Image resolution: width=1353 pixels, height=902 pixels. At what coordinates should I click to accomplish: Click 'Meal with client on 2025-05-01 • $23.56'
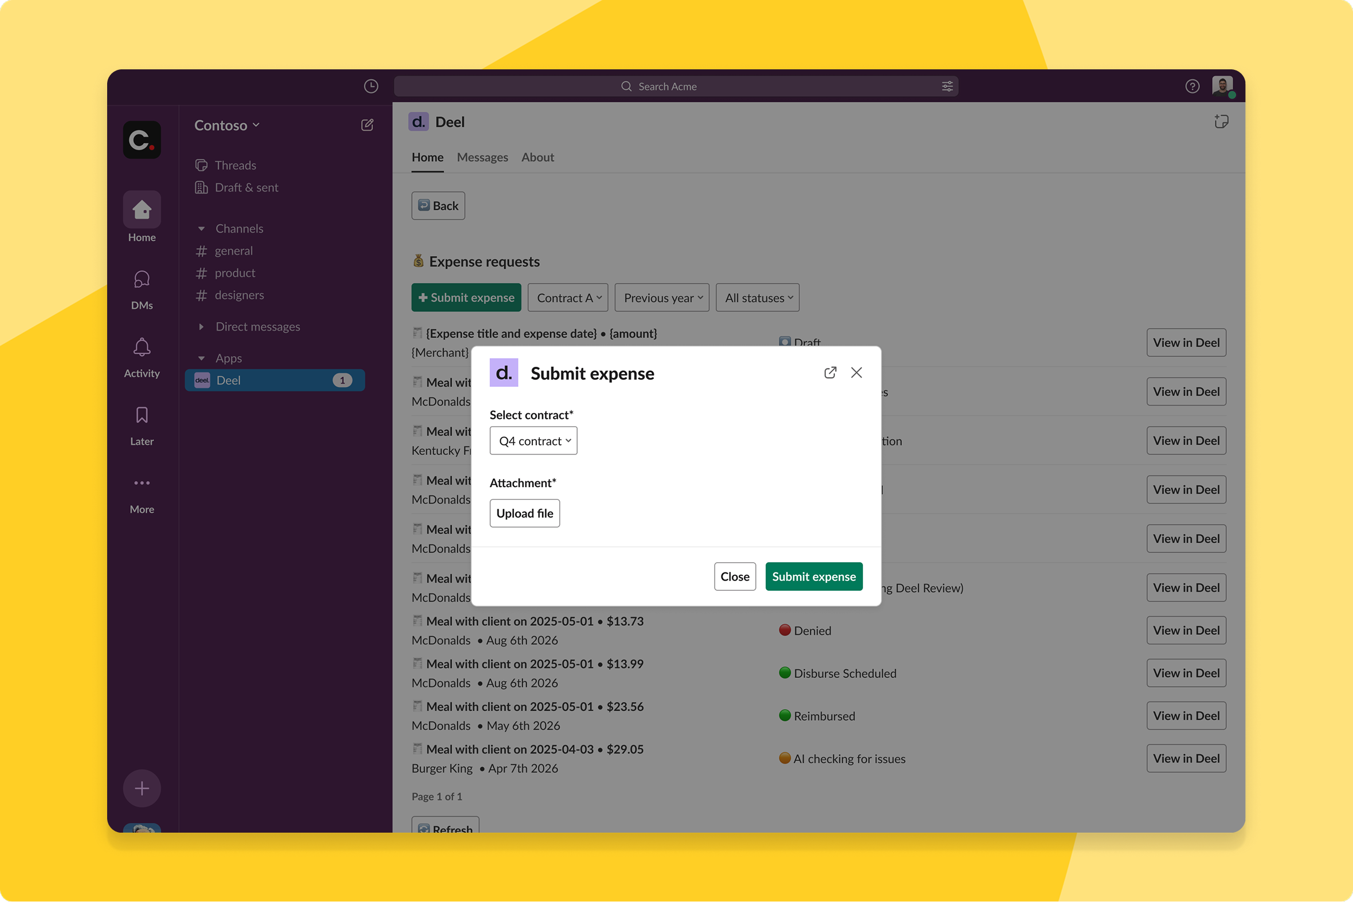tap(535, 707)
